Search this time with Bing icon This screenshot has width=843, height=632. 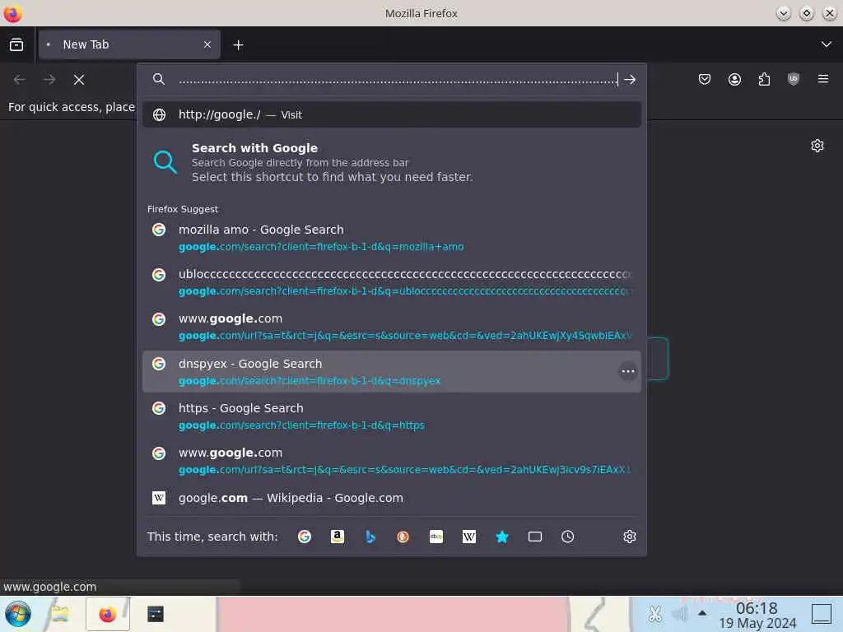[370, 537]
